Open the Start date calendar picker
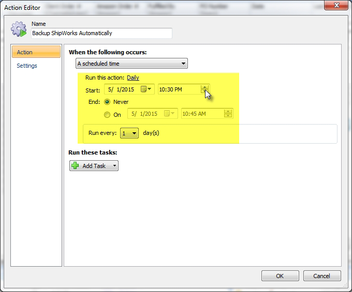 tap(146, 89)
